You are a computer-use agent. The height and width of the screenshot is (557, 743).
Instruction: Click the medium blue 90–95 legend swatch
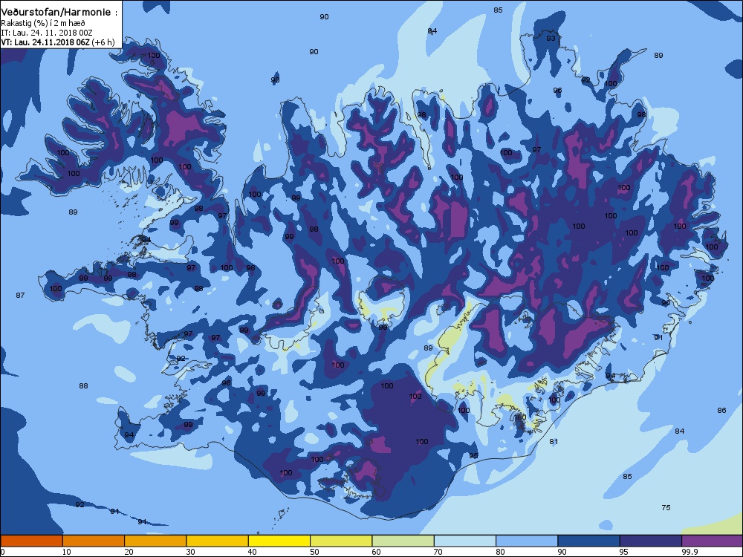(x=589, y=541)
